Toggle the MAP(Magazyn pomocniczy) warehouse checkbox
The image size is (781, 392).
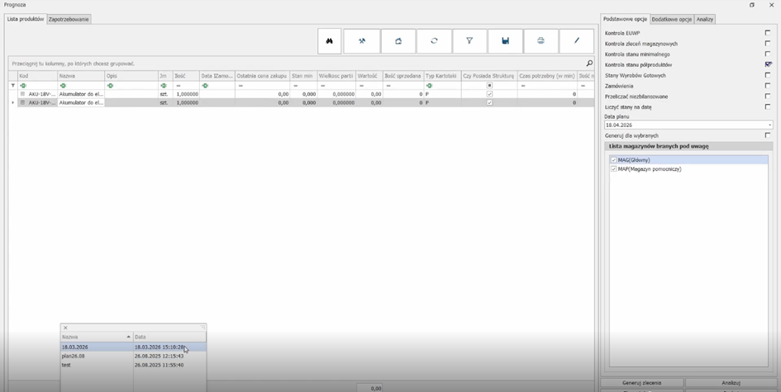click(613, 169)
